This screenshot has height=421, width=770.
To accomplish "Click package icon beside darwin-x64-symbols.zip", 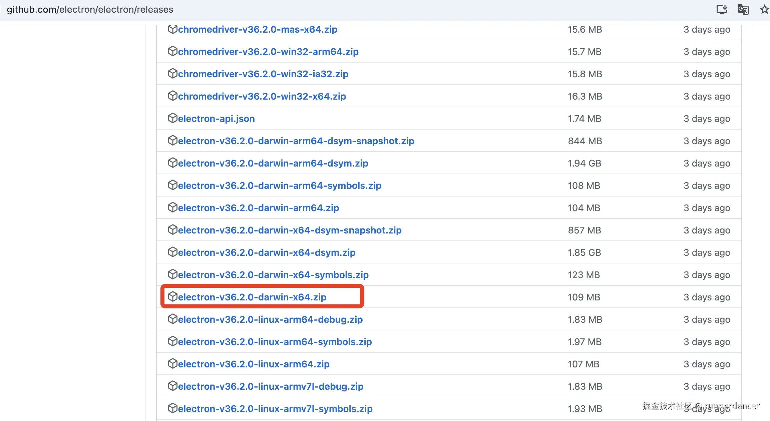I will click(x=172, y=274).
